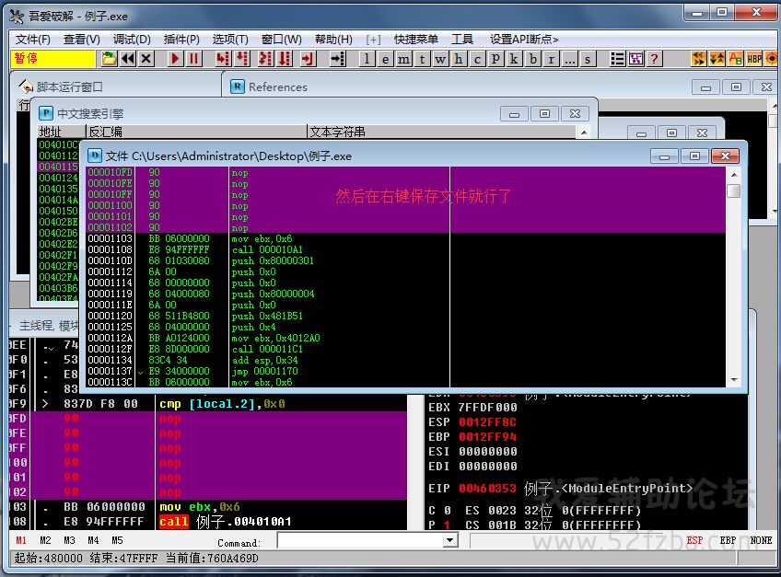Switch to the M2 memory bookmark

[x=45, y=541]
